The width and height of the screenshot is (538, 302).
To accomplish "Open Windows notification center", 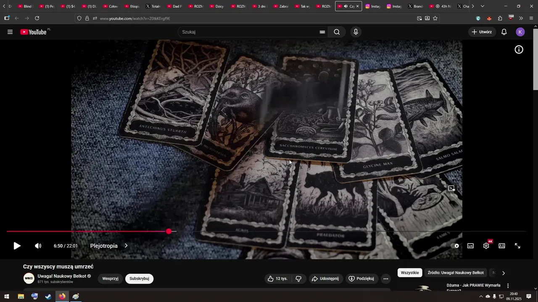I will tap(529, 297).
